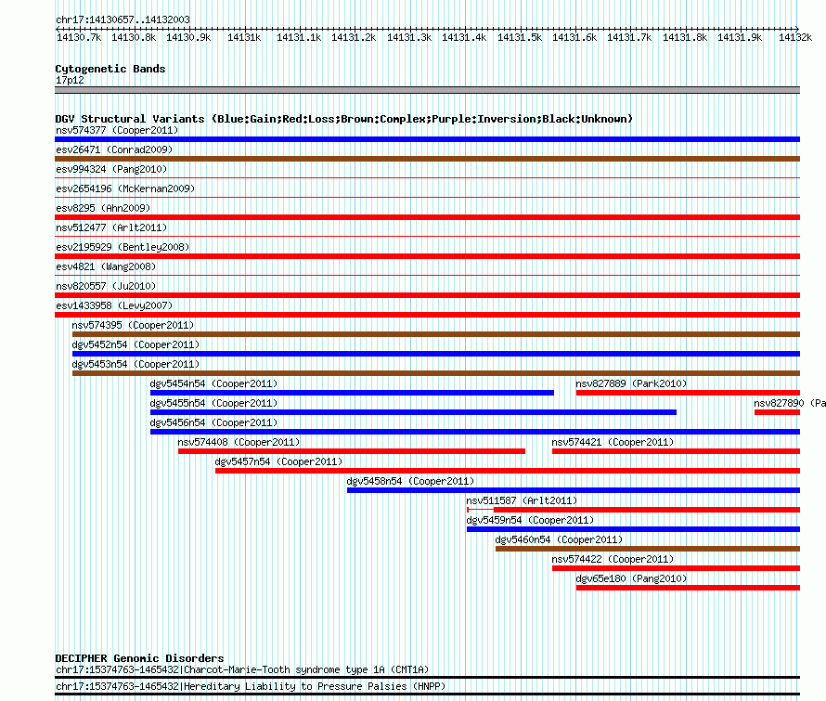The height and width of the screenshot is (701, 826).
Task: Open the dgv5456n54 (Cooper2011) variant
Action: click(213, 422)
